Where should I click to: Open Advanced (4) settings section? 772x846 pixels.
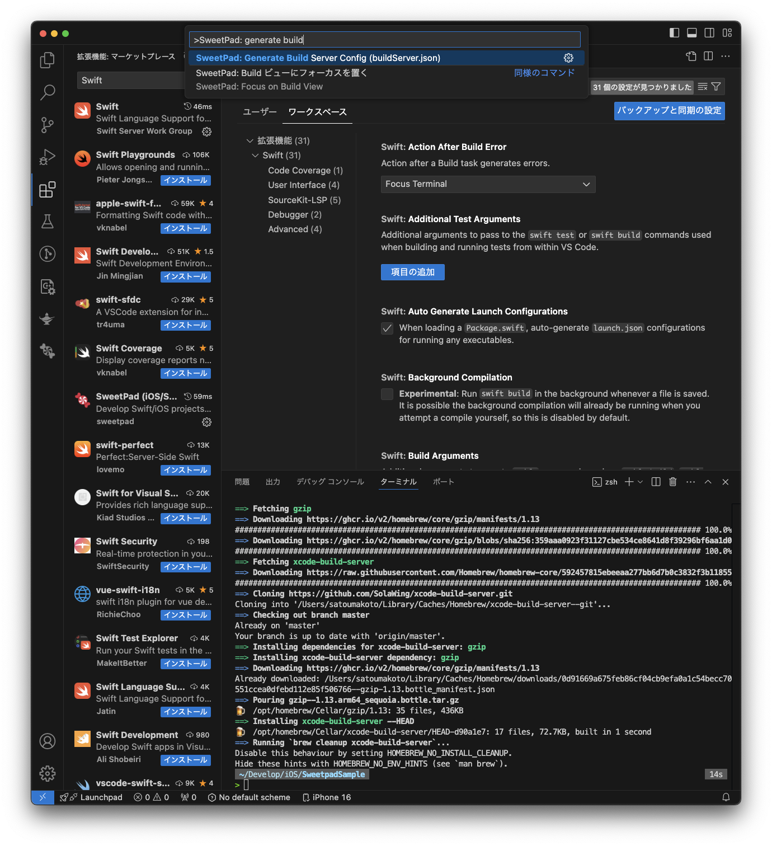click(295, 229)
